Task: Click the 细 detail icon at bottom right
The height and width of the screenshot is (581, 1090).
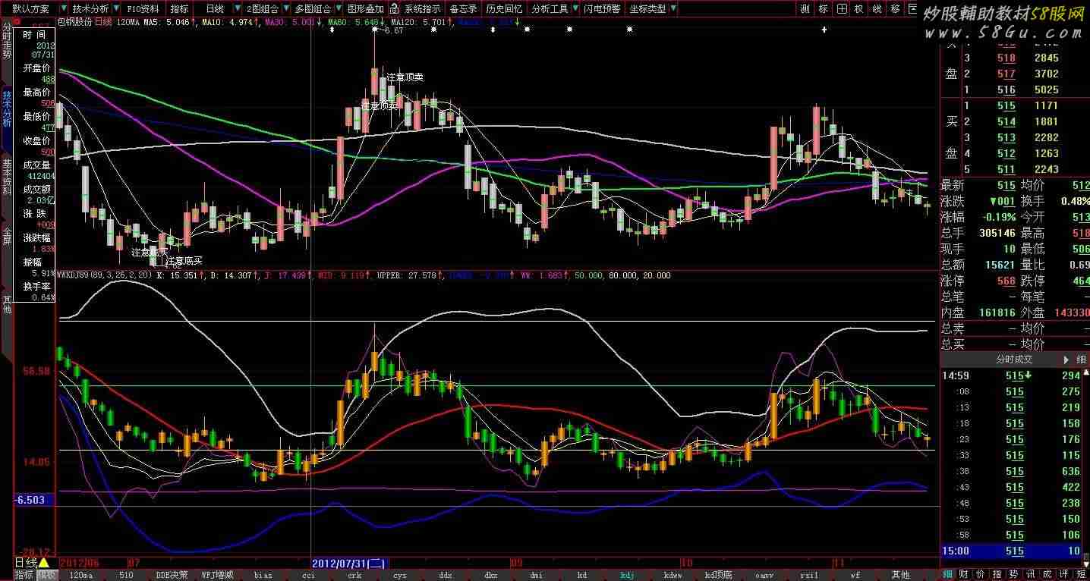Action: (948, 574)
